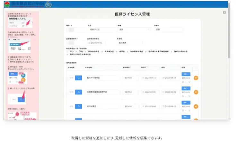Click check-circle icon in 987654 row
This screenshot has width=238, height=147.
click(x=190, y=96)
